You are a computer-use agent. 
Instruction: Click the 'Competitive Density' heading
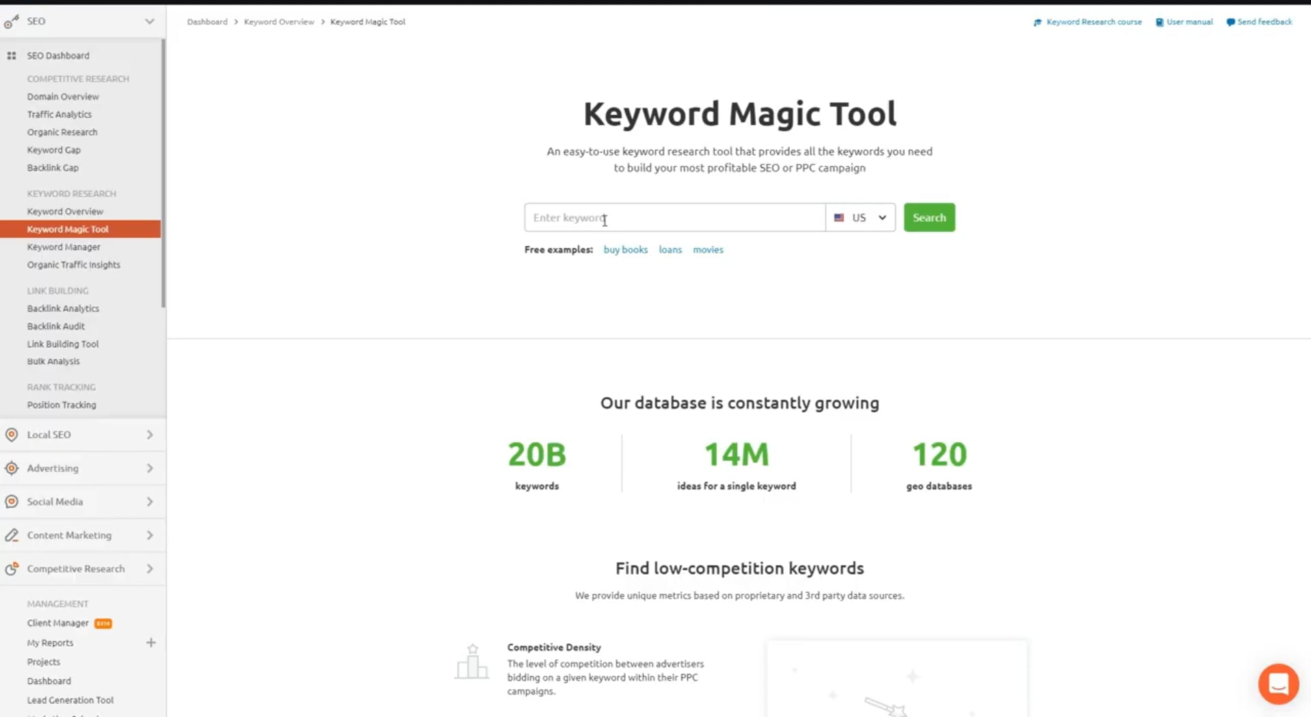tap(554, 647)
